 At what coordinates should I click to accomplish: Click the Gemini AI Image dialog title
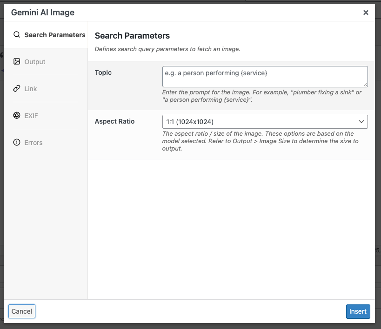point(42,13)
